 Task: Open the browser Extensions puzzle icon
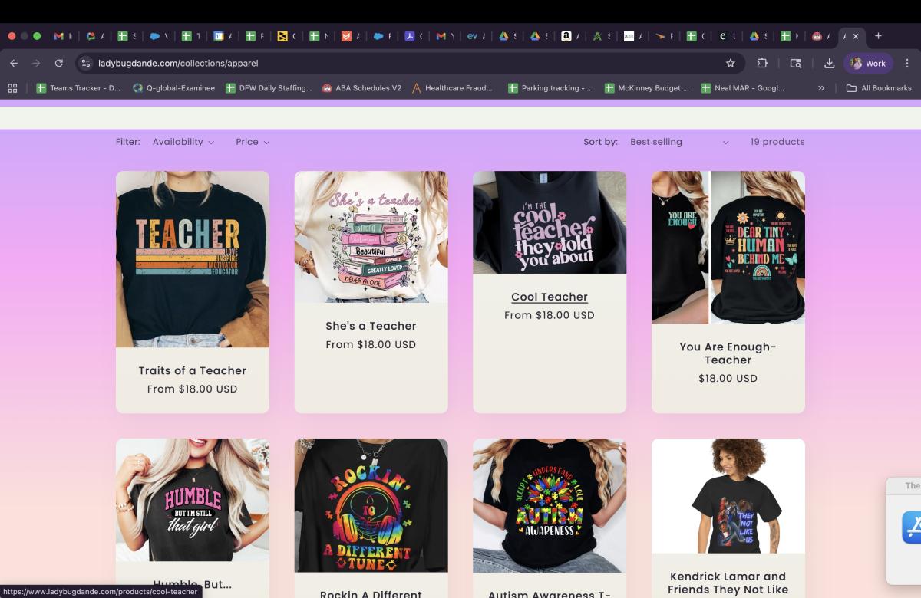(762, 64)
